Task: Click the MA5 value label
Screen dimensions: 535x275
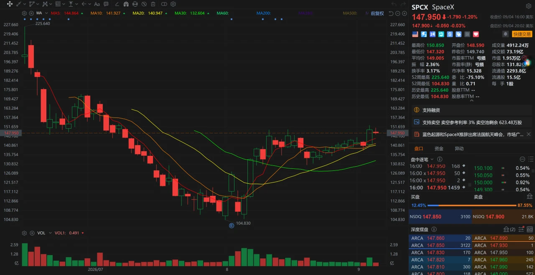Action: 65,13
